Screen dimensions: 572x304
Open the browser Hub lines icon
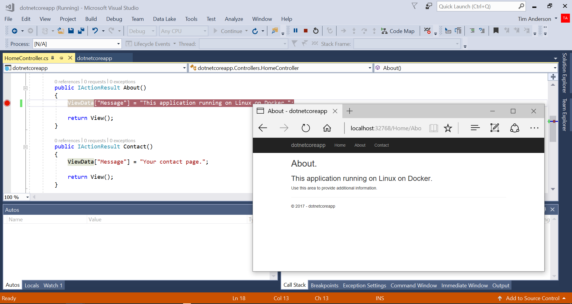[x=475, y=128]
